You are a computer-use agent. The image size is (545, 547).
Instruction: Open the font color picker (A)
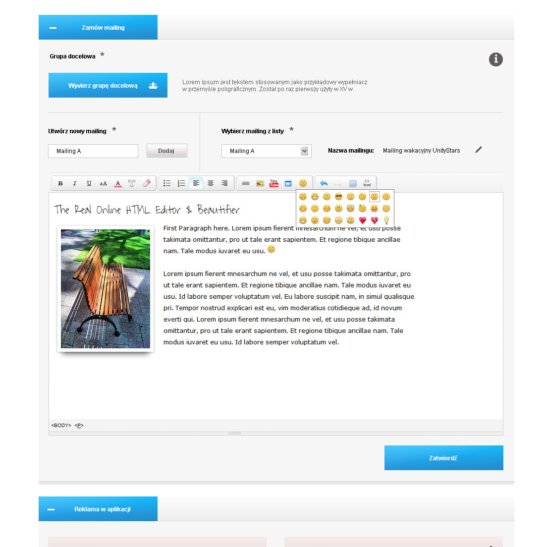point(118,183)
